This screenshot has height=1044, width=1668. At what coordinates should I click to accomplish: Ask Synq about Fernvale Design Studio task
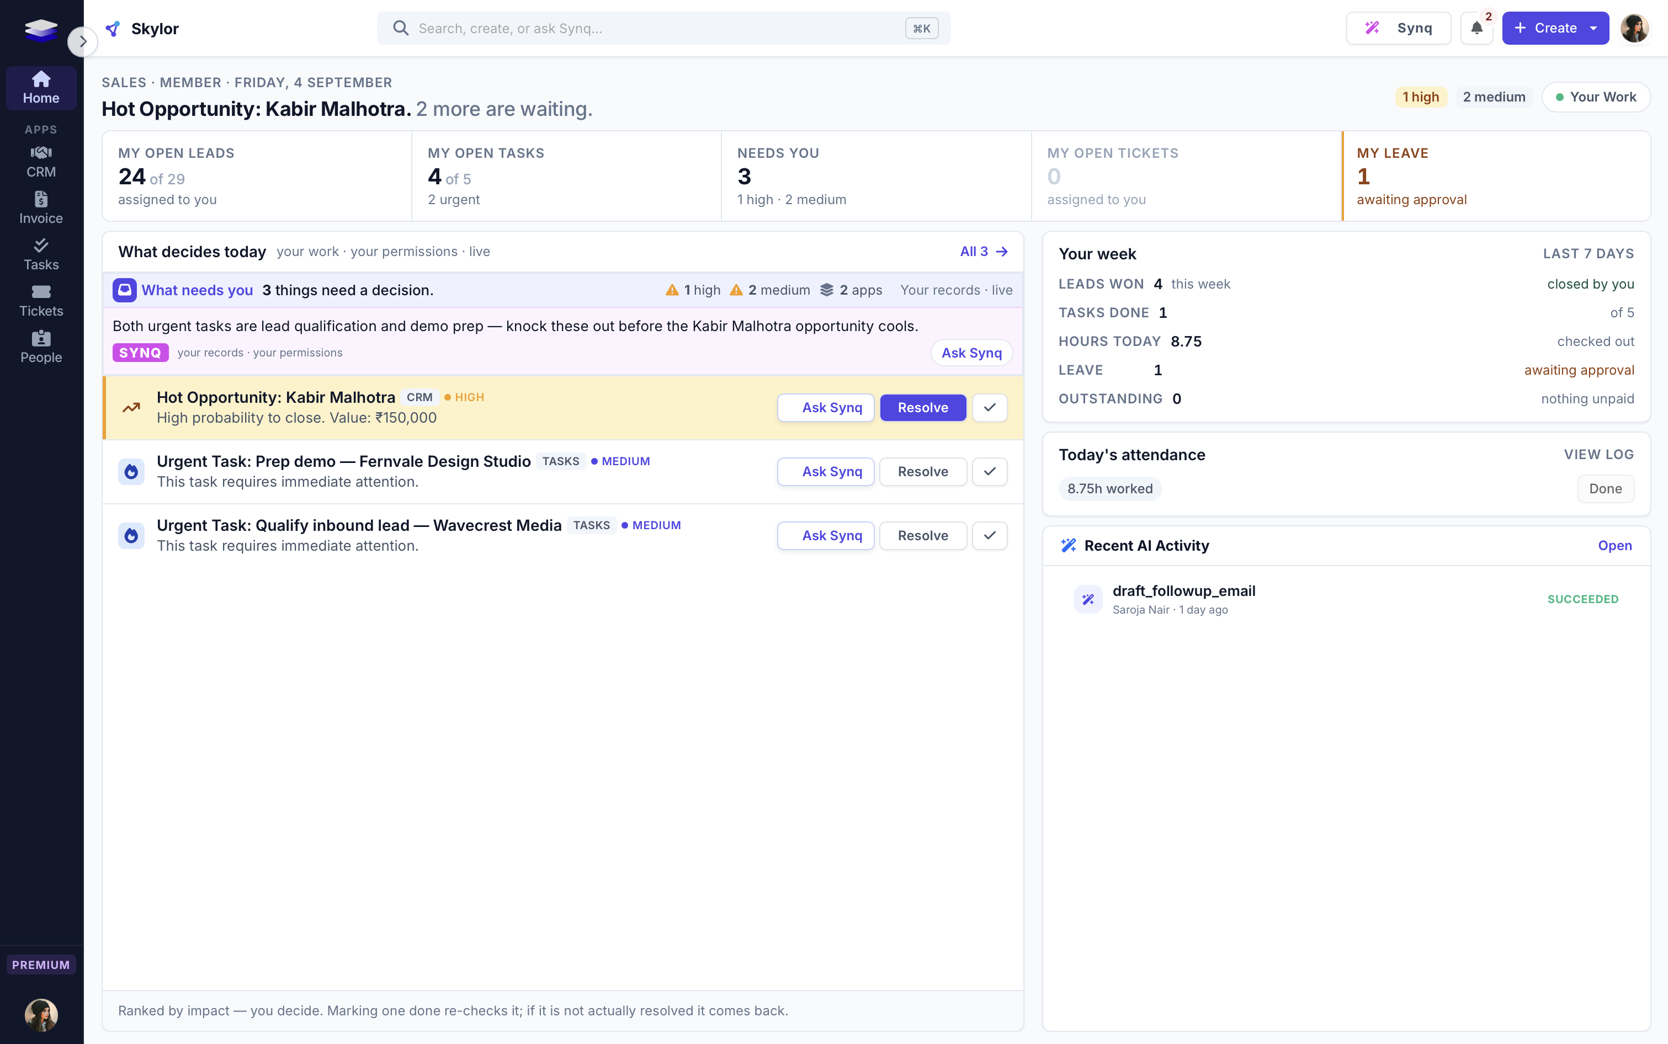pos(825,472)
